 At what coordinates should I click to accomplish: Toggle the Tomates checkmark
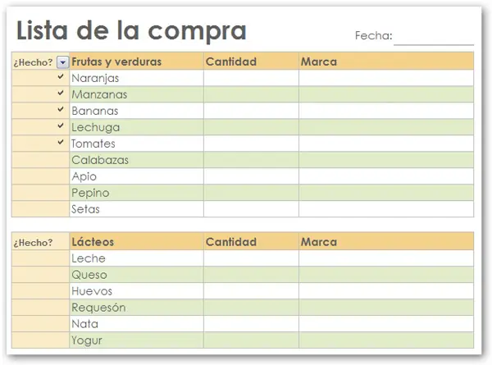coord(61,142)
